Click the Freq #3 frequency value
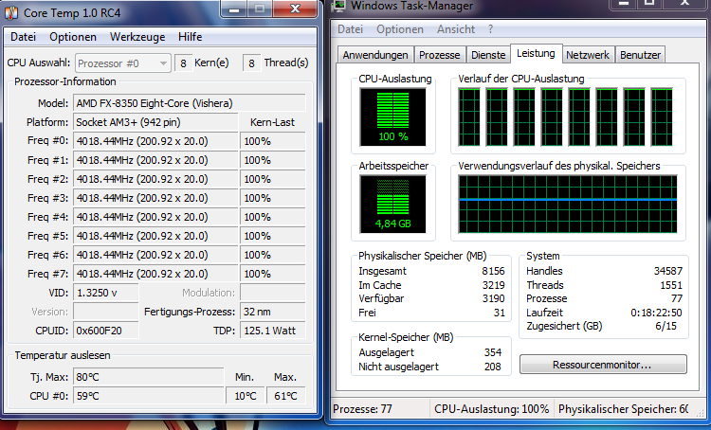The width and height of the screenshot is (711, 430). pos(155,198)
